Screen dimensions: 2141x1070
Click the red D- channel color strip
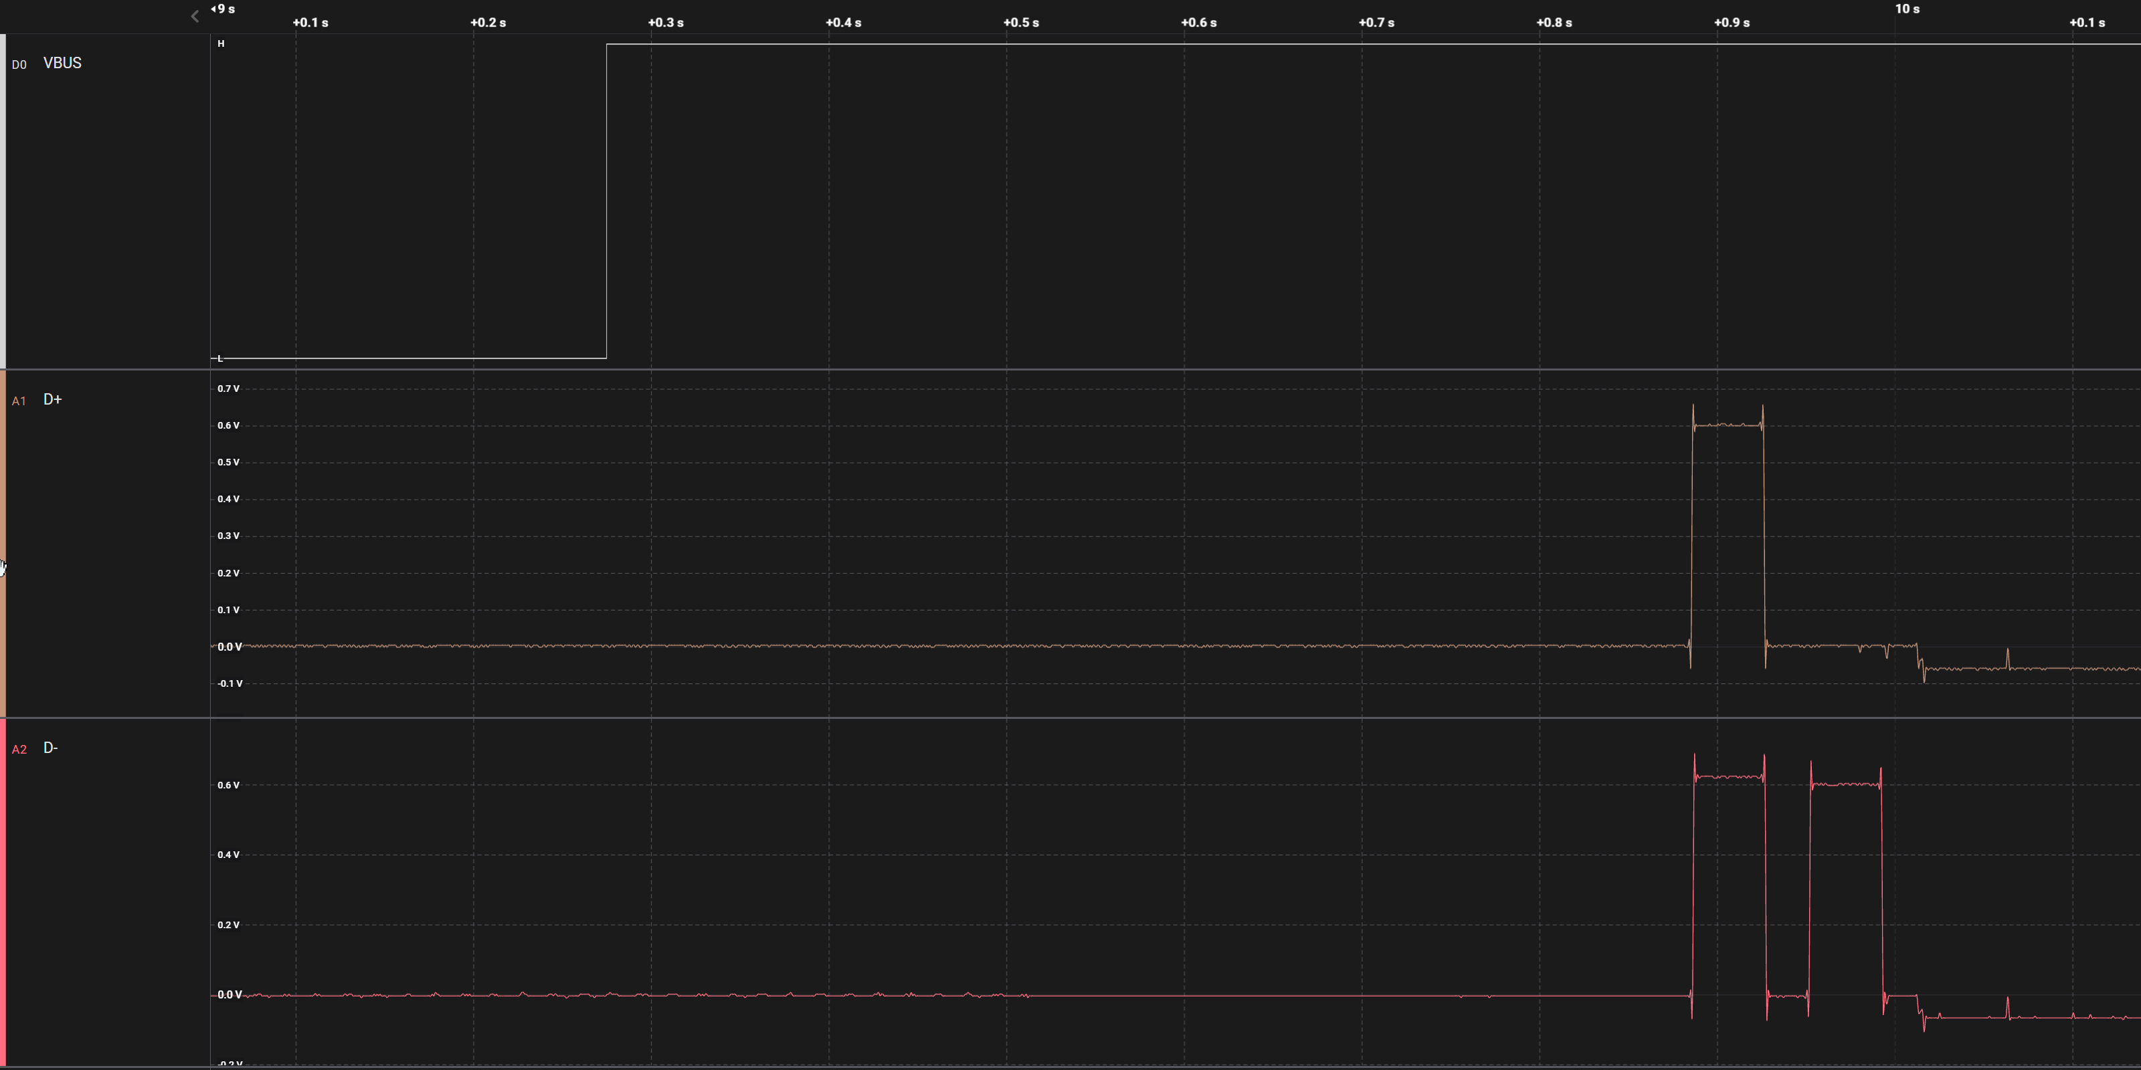click(x=3, y=892)
